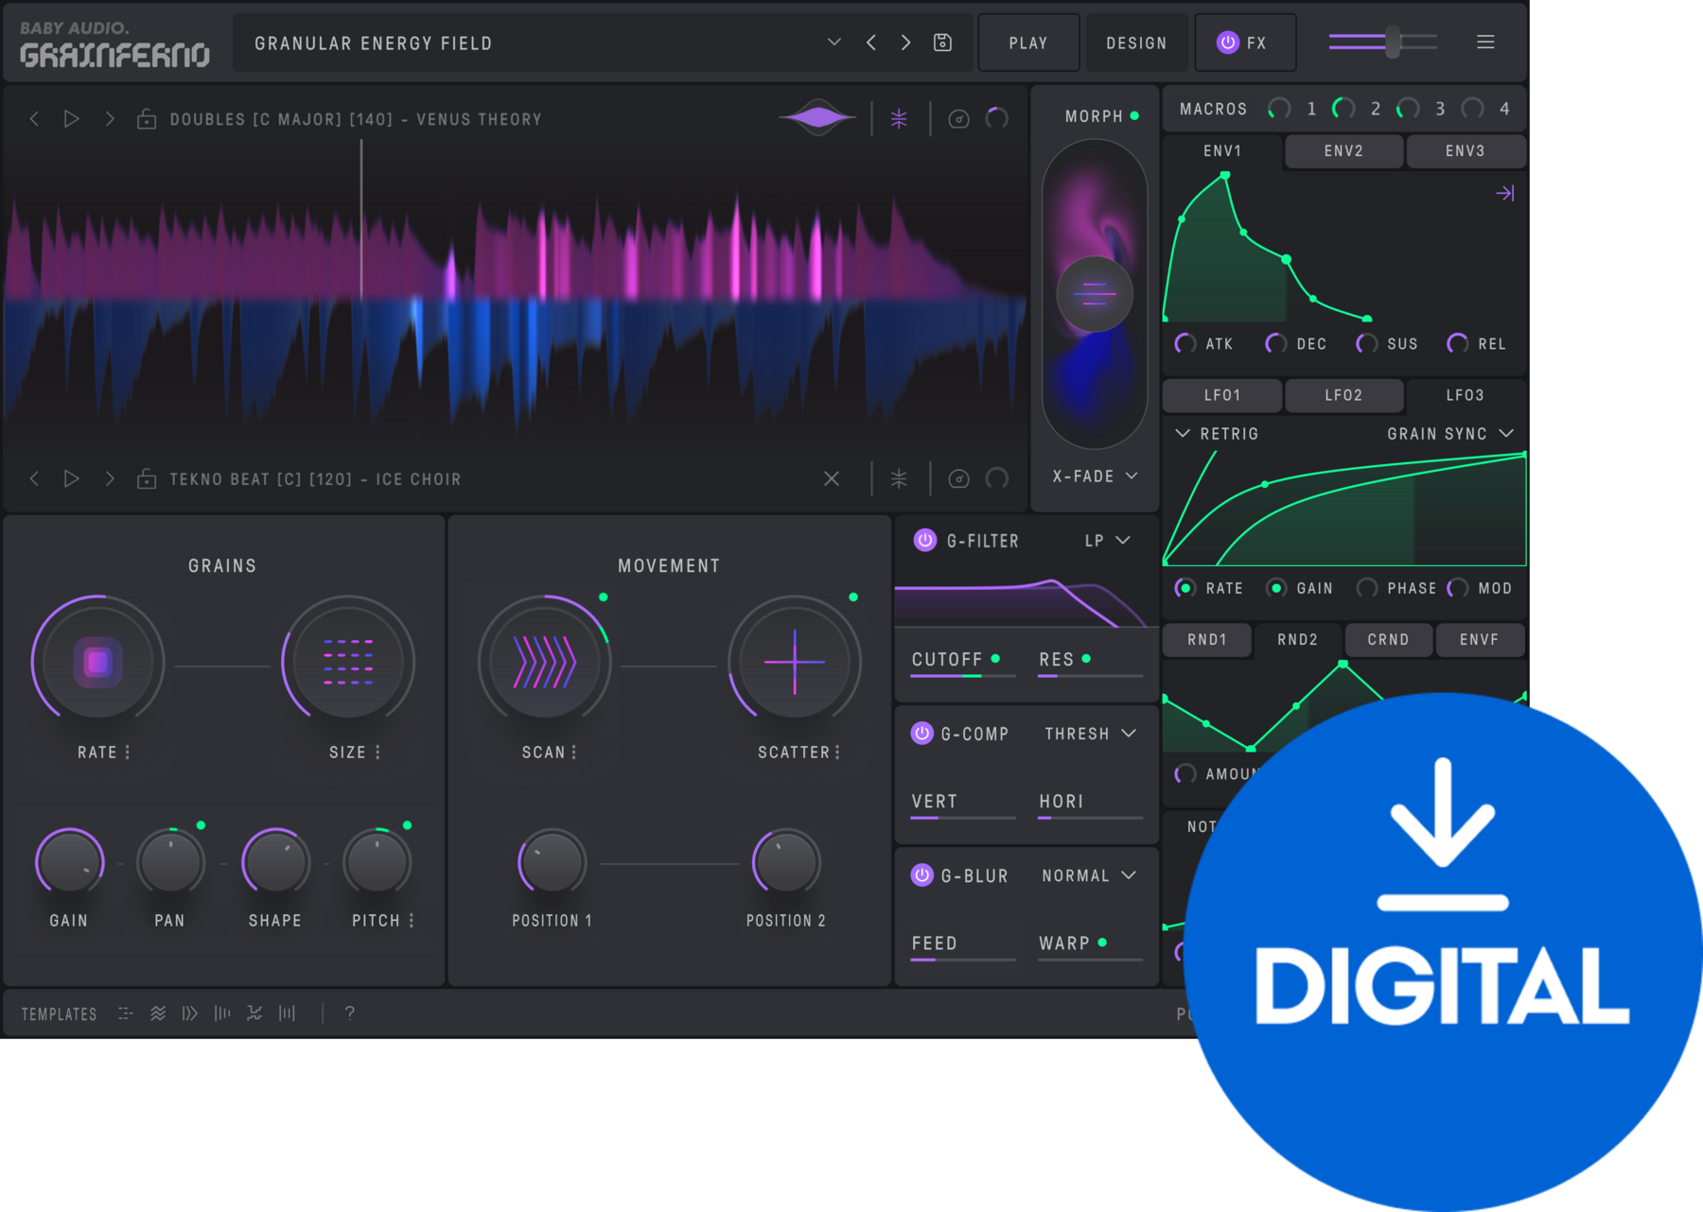Adjust the master volume slider in header
The image size is (1703, 1212).
(x=1383, y=42)
